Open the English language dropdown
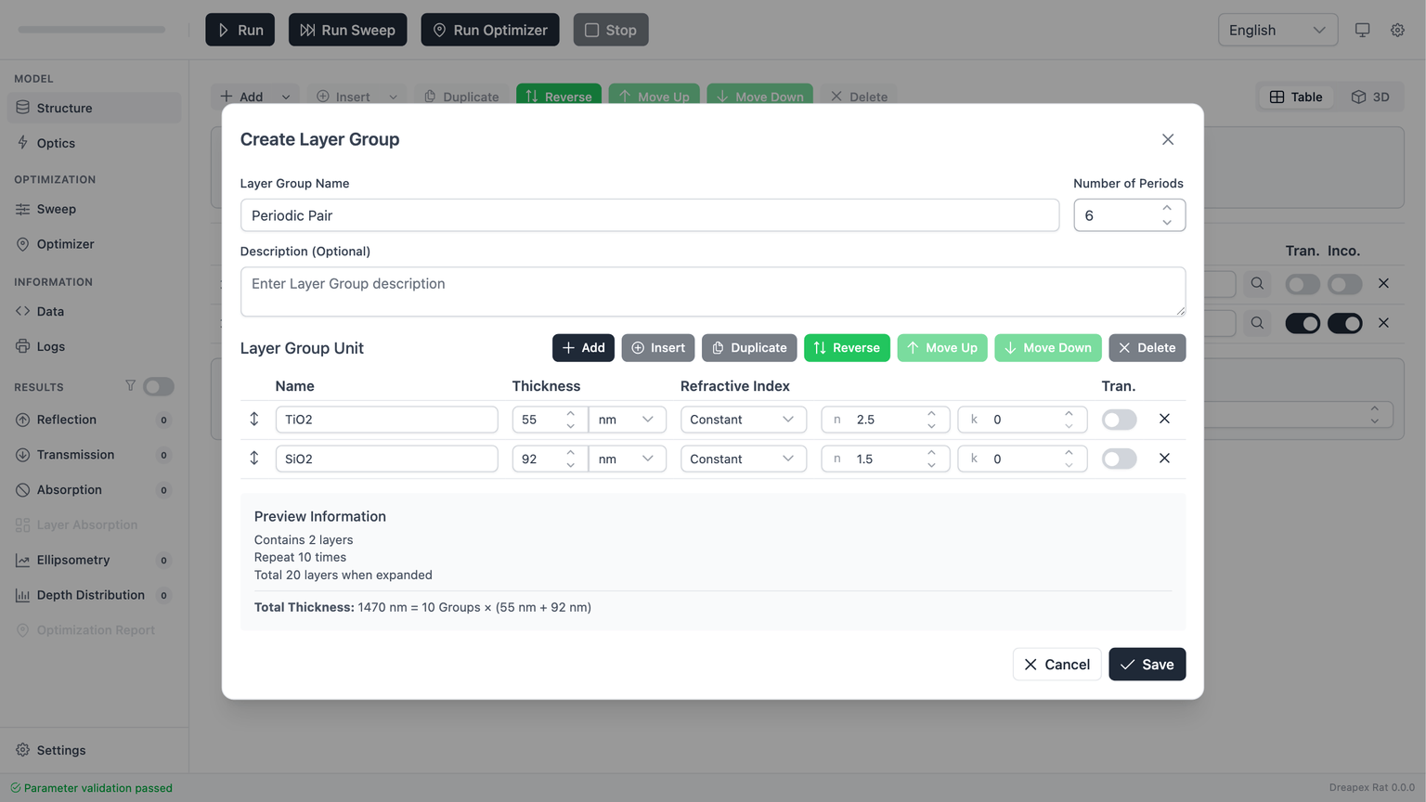The width and height of the screenshot is (1426, 802). click(1277, 30)
